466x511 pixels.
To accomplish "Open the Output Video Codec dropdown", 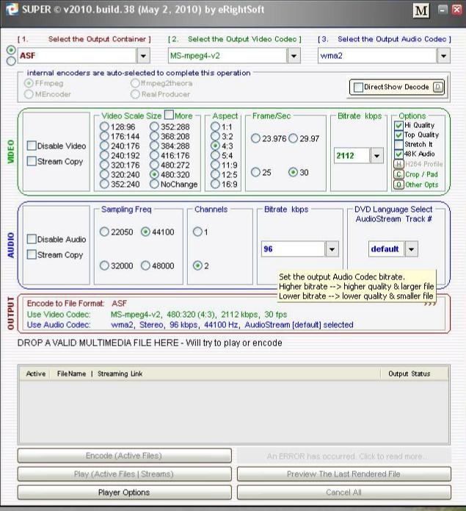I will tap(294, 56).
